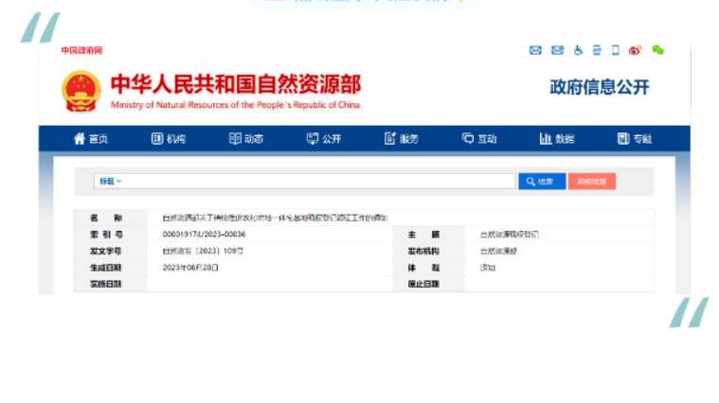Open the envelope mail icon in header
The width and height of the screenshot is (719, 403).
coord(535,50)
